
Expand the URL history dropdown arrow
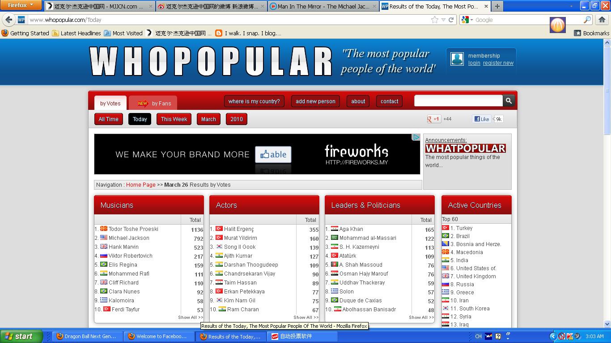point(443,20)
